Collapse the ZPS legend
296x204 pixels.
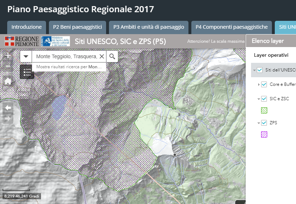(x=259, y=123)
